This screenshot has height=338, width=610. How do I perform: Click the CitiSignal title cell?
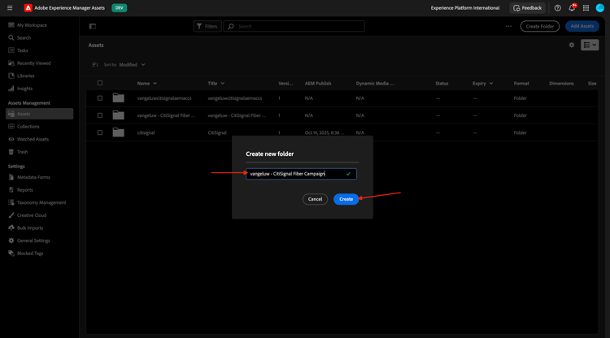click(217, 132)
